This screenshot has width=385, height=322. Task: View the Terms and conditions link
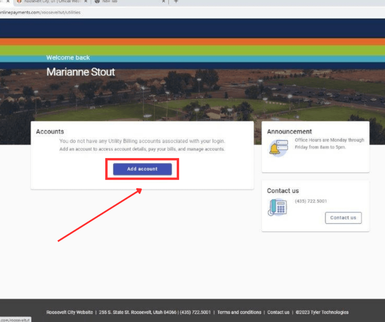click(x=239, y=312)
